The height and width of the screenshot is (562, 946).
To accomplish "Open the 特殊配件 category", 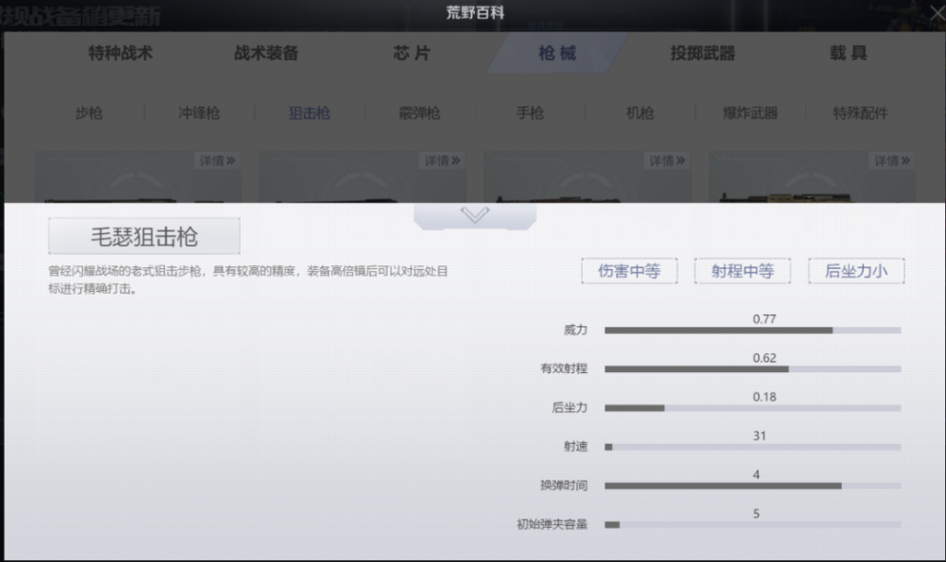I will pos(860,112).
